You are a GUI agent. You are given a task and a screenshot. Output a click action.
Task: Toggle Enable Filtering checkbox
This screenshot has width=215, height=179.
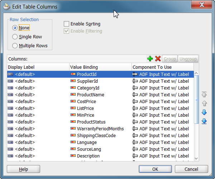[66, 31]
